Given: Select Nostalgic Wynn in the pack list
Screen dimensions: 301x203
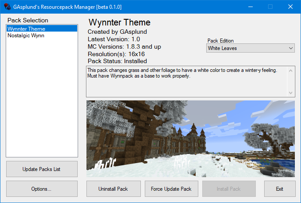Looking at the screenshot, I should pyautogui.click(x=25, y=36).
